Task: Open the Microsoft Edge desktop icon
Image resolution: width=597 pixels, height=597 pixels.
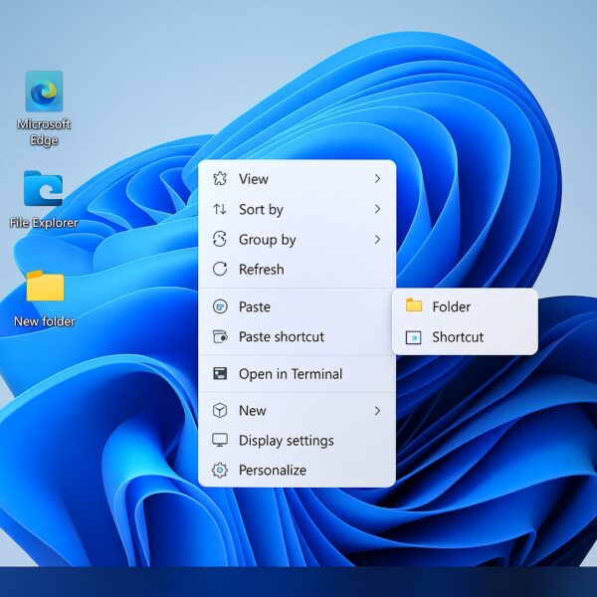Action: 44,108
